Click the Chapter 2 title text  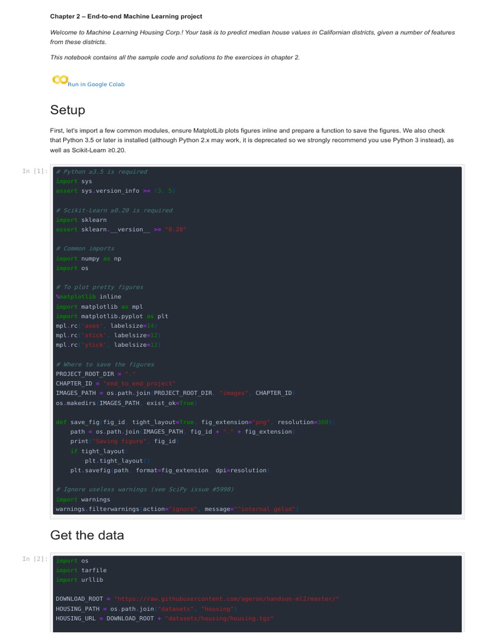click(126, 16)
